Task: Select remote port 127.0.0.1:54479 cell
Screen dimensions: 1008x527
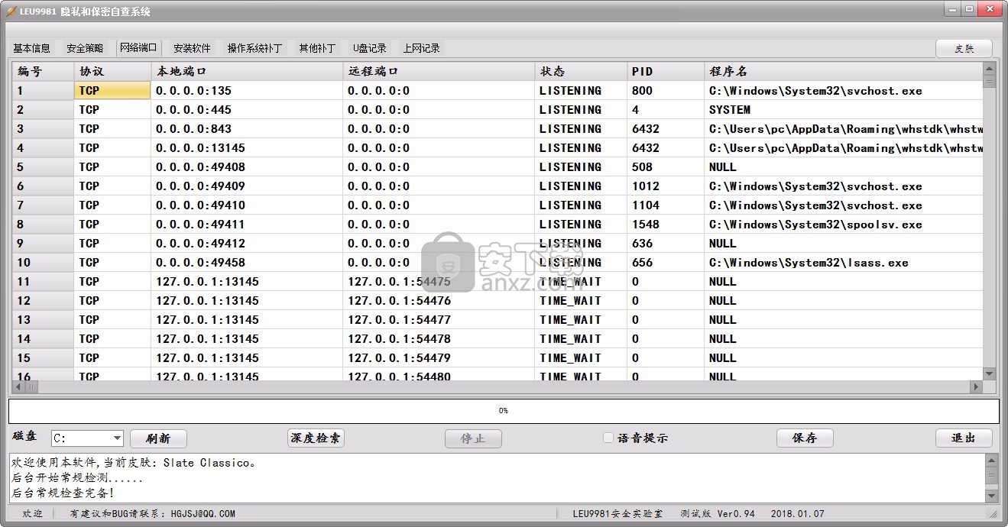Action: (x=439, y=357)
